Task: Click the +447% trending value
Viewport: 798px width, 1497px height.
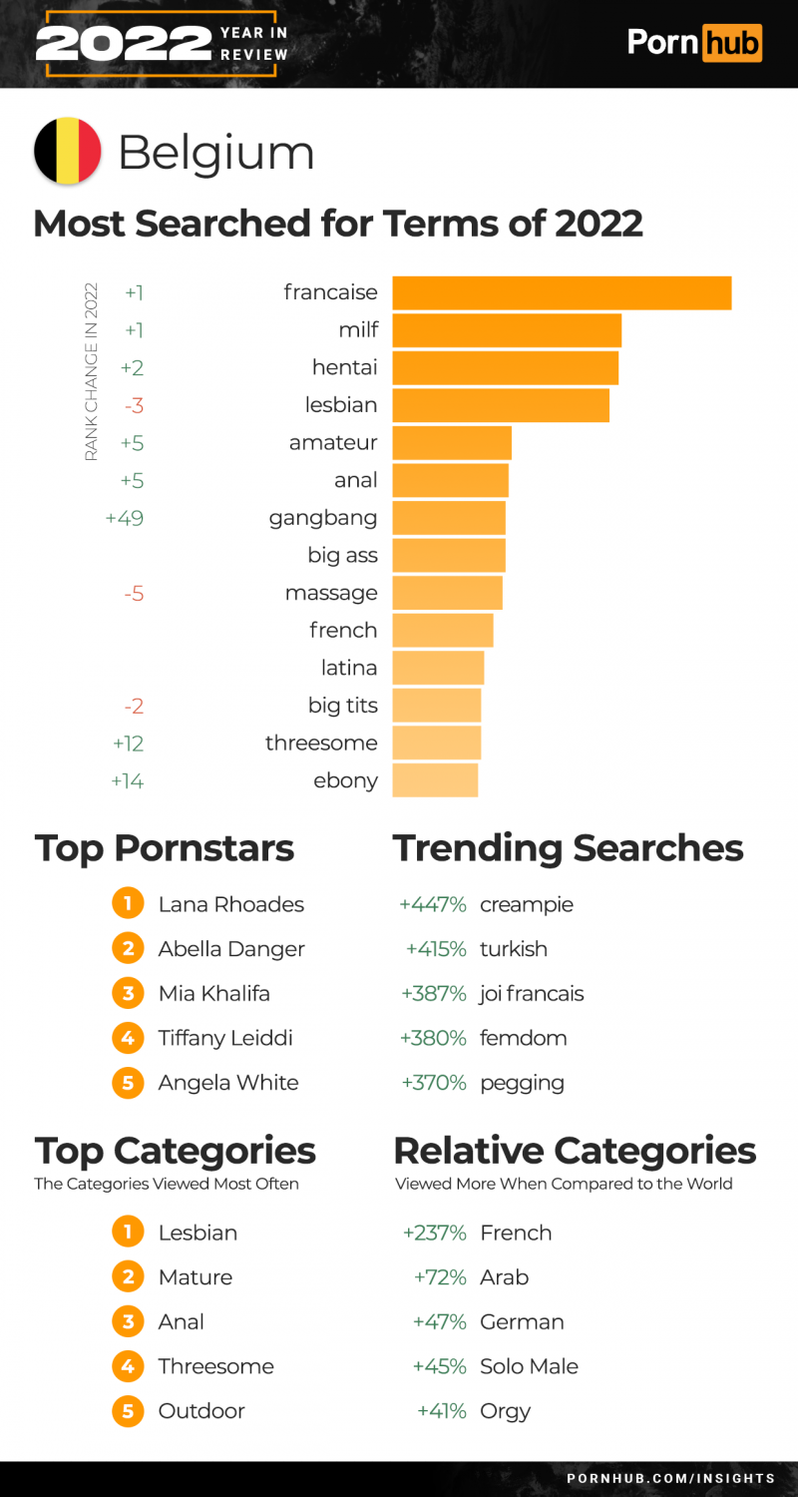Action: point(433,904)
